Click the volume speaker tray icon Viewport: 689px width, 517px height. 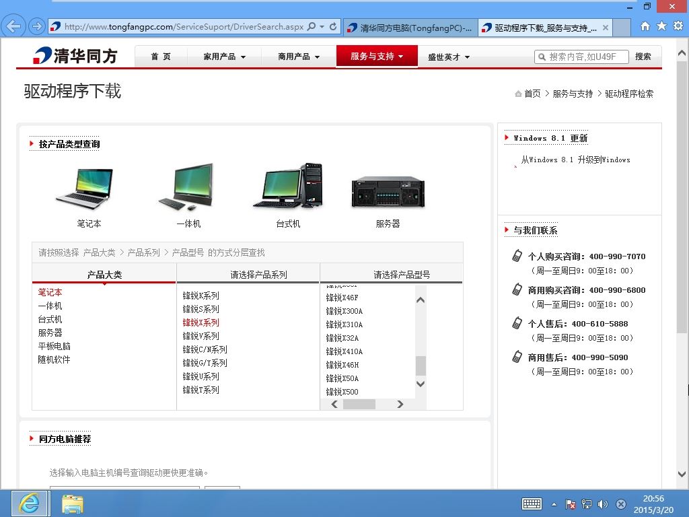[x=603, y=504]
